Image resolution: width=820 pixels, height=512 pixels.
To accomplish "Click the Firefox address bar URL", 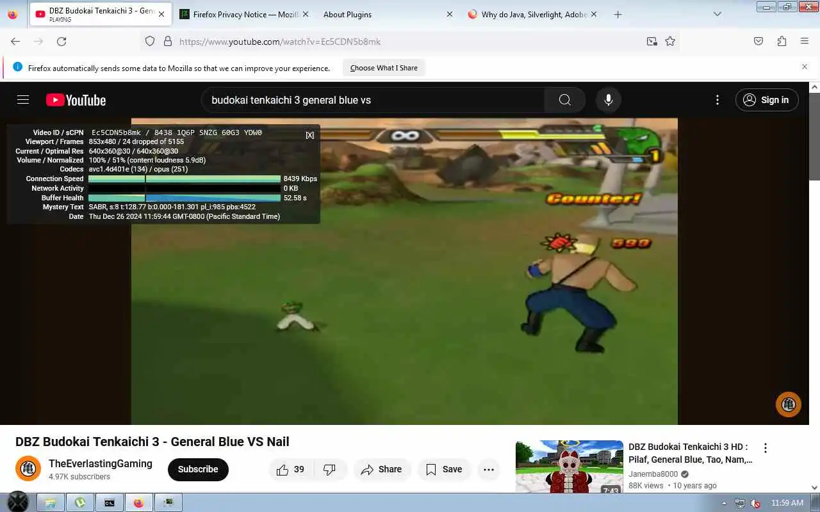I will pos(280,42).
